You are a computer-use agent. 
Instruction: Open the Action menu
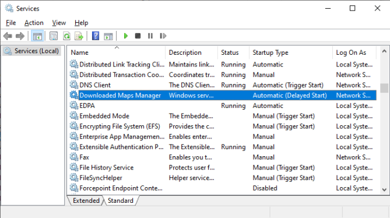click(34, 23)
